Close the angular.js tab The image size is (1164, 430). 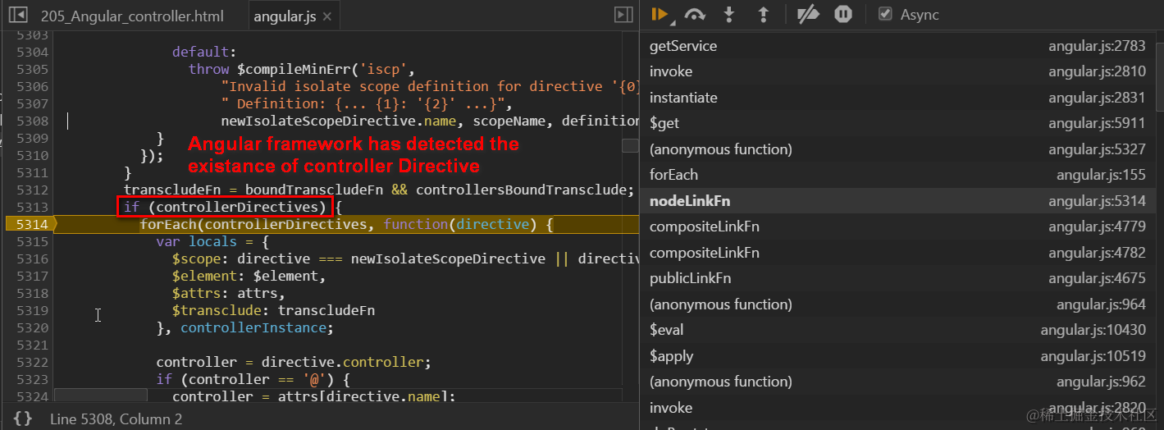[x=326, y=16]
